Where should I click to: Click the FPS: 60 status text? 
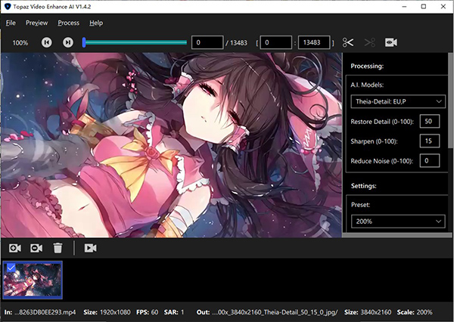[147, 312]
